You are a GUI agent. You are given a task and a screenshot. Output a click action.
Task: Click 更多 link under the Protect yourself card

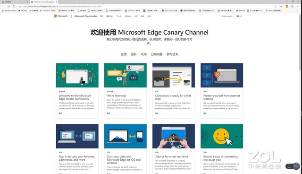point(205,113)
